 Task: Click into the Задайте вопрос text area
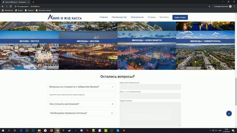pyautogui.click(x=150, y=114)
